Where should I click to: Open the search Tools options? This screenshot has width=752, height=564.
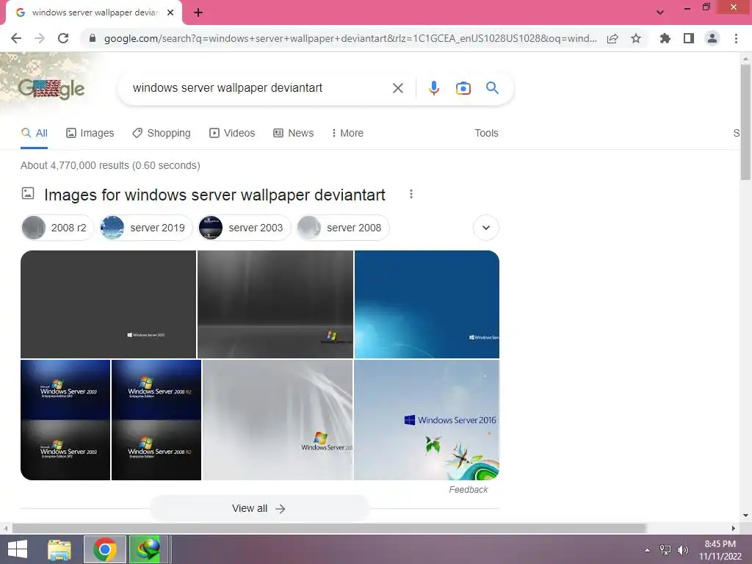pyautogui.click(x=486, y=133)
